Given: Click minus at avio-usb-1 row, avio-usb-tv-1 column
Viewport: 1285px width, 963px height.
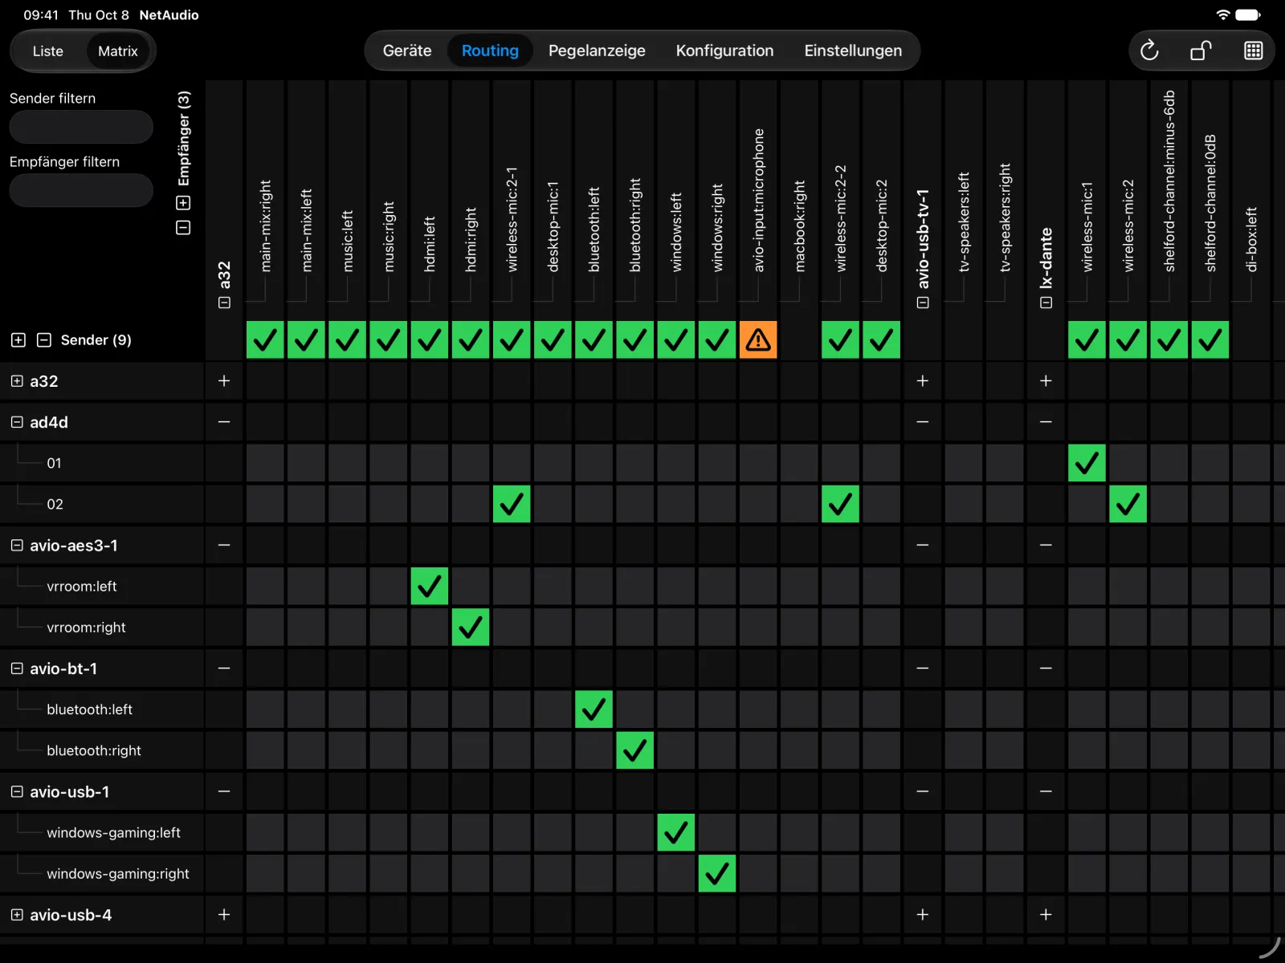Looking at the screenshot, I should (x=923, y=791).
